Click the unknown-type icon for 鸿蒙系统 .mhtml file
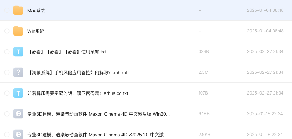The width and height of the screenshot is (292, 139). pyautogui.click(x=18, y=72)
